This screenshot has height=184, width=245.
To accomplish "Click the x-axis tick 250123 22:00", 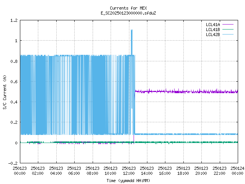I will coord(220,171).
